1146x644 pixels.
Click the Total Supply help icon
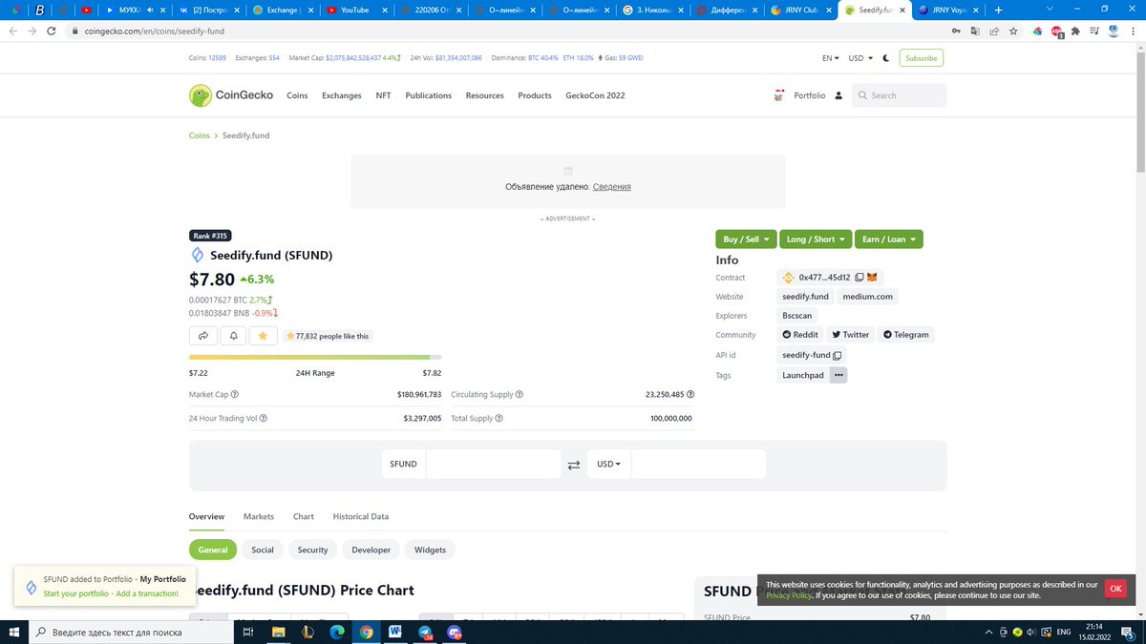click(499, 418)
